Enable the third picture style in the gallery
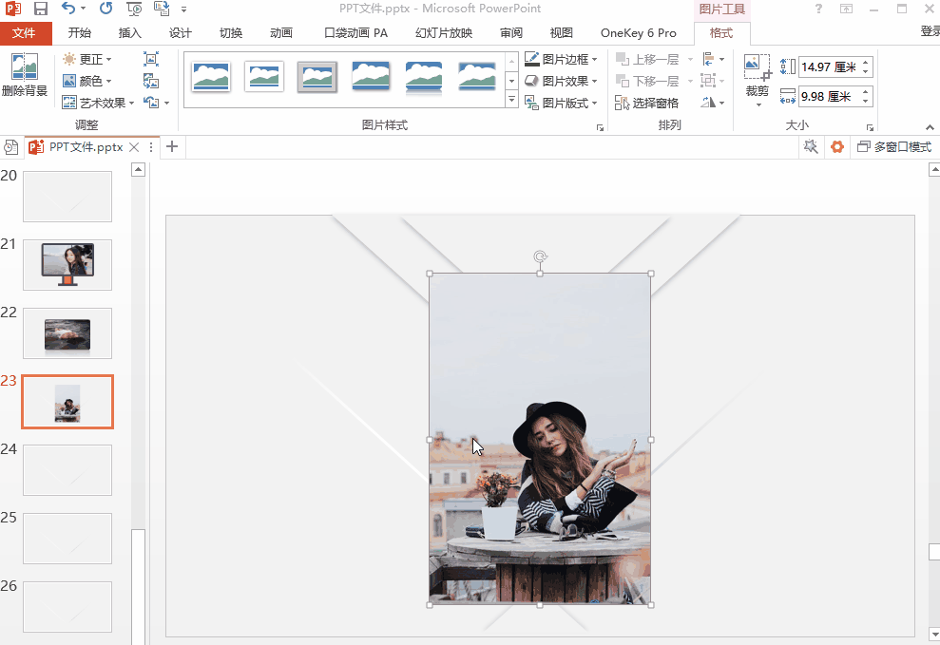Screen dimensions: 940x645 click(x=317, y=78)
